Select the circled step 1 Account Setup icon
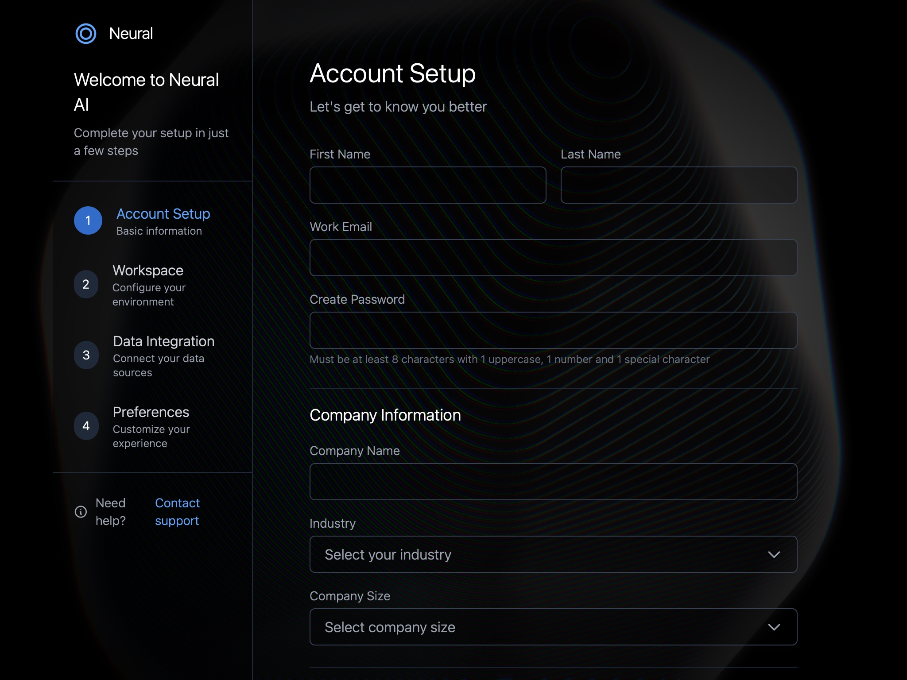907x680 pixels. [87, 220]
